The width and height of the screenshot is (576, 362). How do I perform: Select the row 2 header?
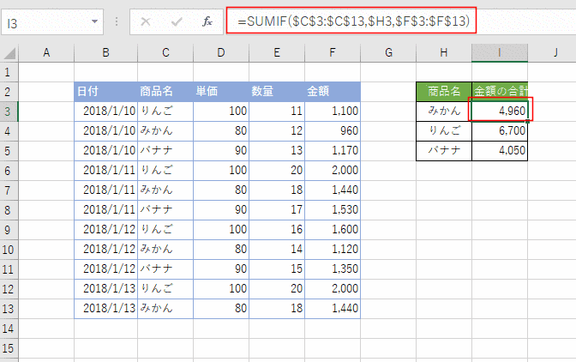[x=9, y=91]
